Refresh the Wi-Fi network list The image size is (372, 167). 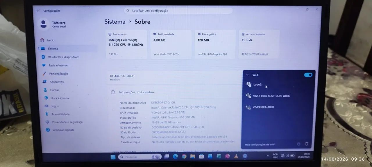(306, 144)
